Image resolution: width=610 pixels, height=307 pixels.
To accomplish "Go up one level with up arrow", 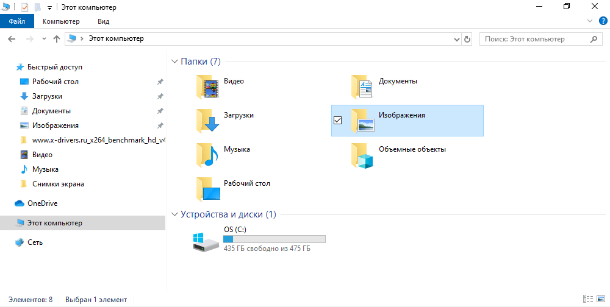I will point(57,39).
